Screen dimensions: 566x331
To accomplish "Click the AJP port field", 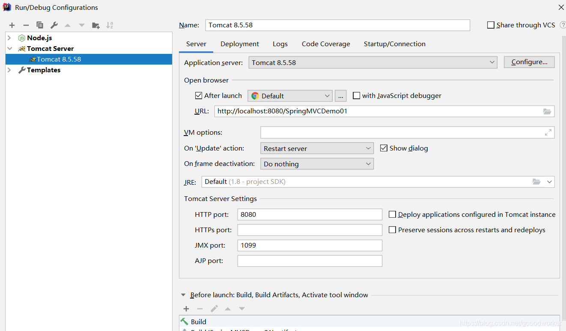I will coord(310,260).
